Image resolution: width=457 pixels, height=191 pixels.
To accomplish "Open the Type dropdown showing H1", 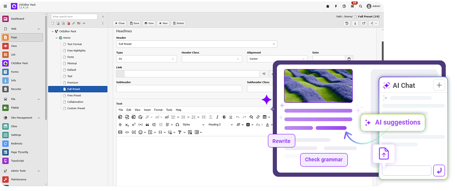I will point(146,59).
